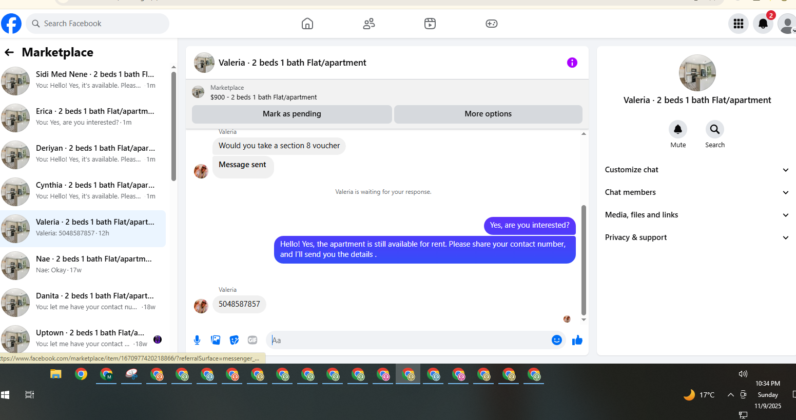Image resolution: width=796 pixels, height=420 pixels.
Task: Click the Marketplace heading
Action: pyautogui.click(x=57, y=52)
